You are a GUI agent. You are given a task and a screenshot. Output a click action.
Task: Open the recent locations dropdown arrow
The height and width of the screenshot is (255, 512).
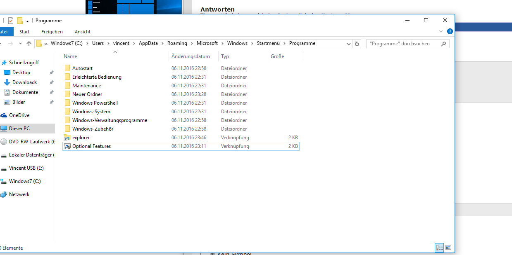pyautogui.click(x=20, y=44)
